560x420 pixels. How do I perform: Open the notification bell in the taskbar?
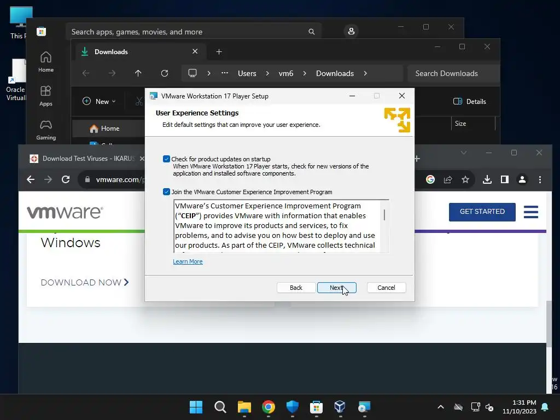click(545, 407)
